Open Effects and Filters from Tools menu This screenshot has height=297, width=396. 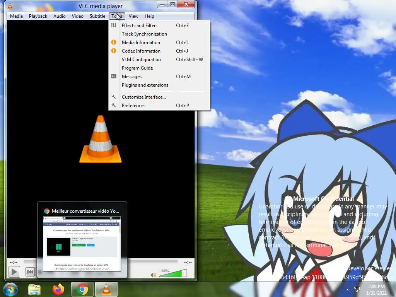[x=159, y=25]
